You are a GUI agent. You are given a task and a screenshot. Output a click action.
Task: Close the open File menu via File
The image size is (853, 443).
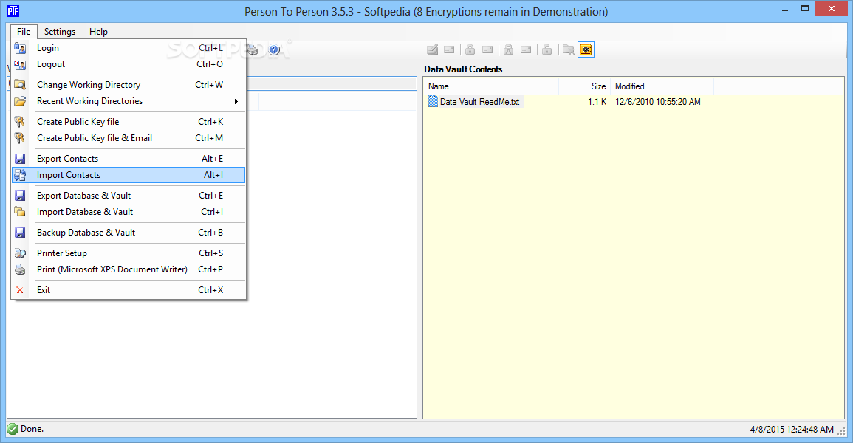tap(24, 32)
